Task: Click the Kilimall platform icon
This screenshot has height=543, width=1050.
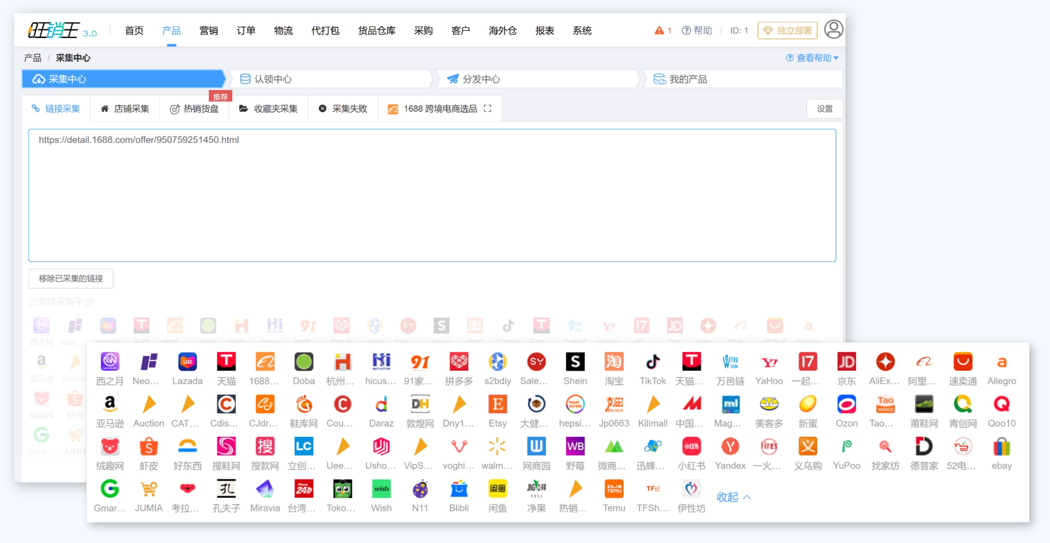Action: [653, 404]
